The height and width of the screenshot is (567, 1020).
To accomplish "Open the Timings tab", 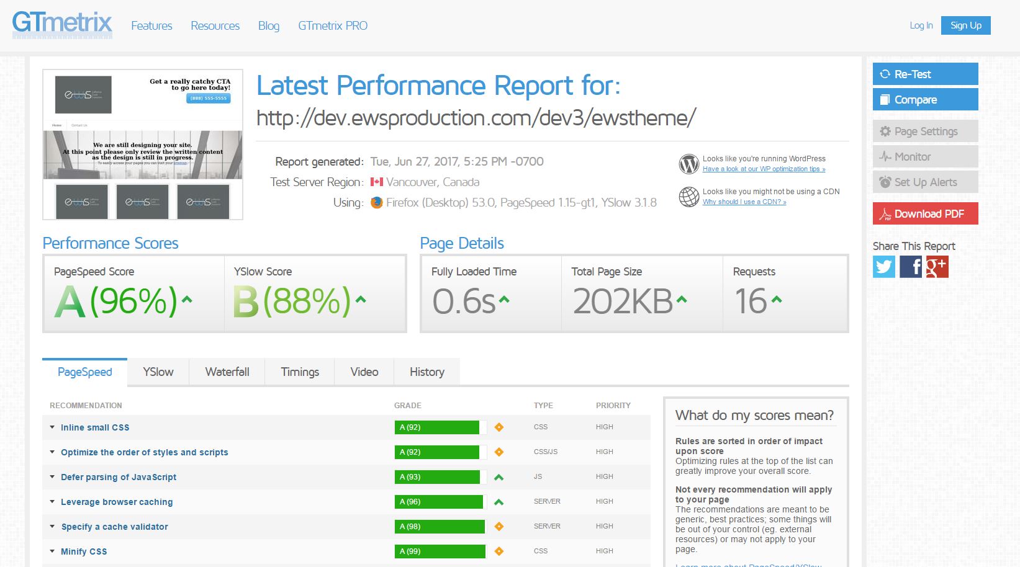I will tap(300, 372).
